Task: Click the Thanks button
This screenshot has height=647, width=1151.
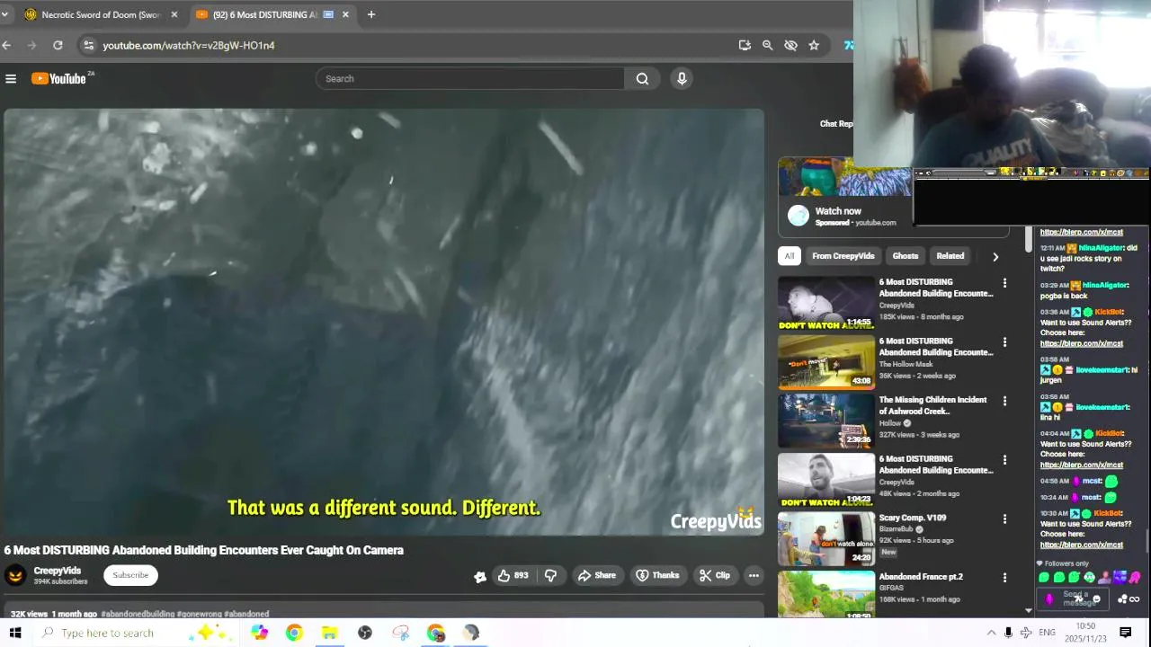Action: click(x=657, y=576)
